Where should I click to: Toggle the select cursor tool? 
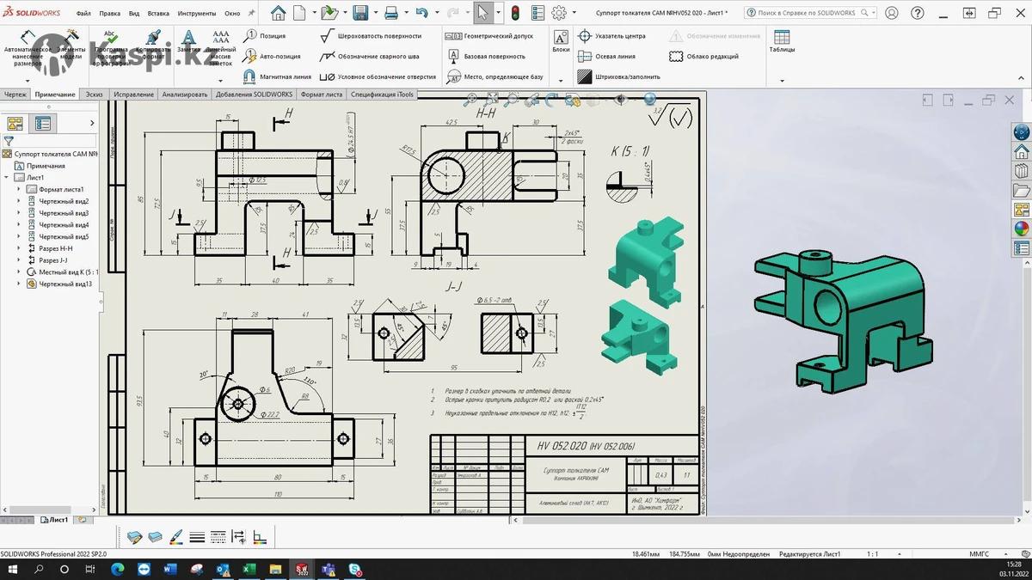[x=483, y=13]
